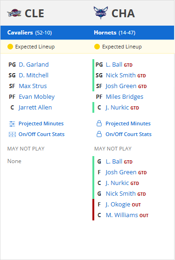Select J. Okogie marked OUT
This screenshot has height=260, width=175.
(x=118, y=205)
